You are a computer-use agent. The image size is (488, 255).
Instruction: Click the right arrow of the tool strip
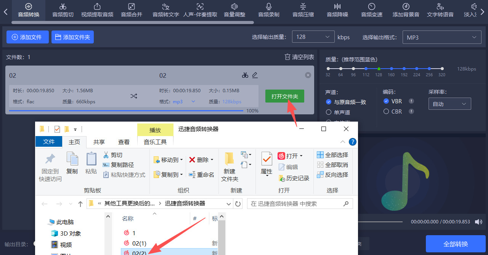[482, 12]
